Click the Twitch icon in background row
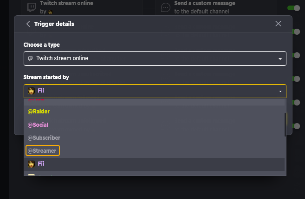The height and width of the screenshot is (199, 305). click(x=31, y=7)
